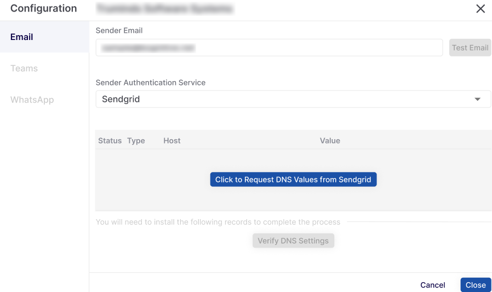Expand the authentication service dropdown arrow
Image resolution: width=492 pixels, height=292 pixels.
click(477, 99)
